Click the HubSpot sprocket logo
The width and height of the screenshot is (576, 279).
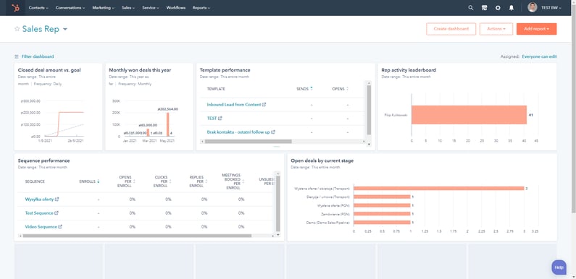(15, 8)
